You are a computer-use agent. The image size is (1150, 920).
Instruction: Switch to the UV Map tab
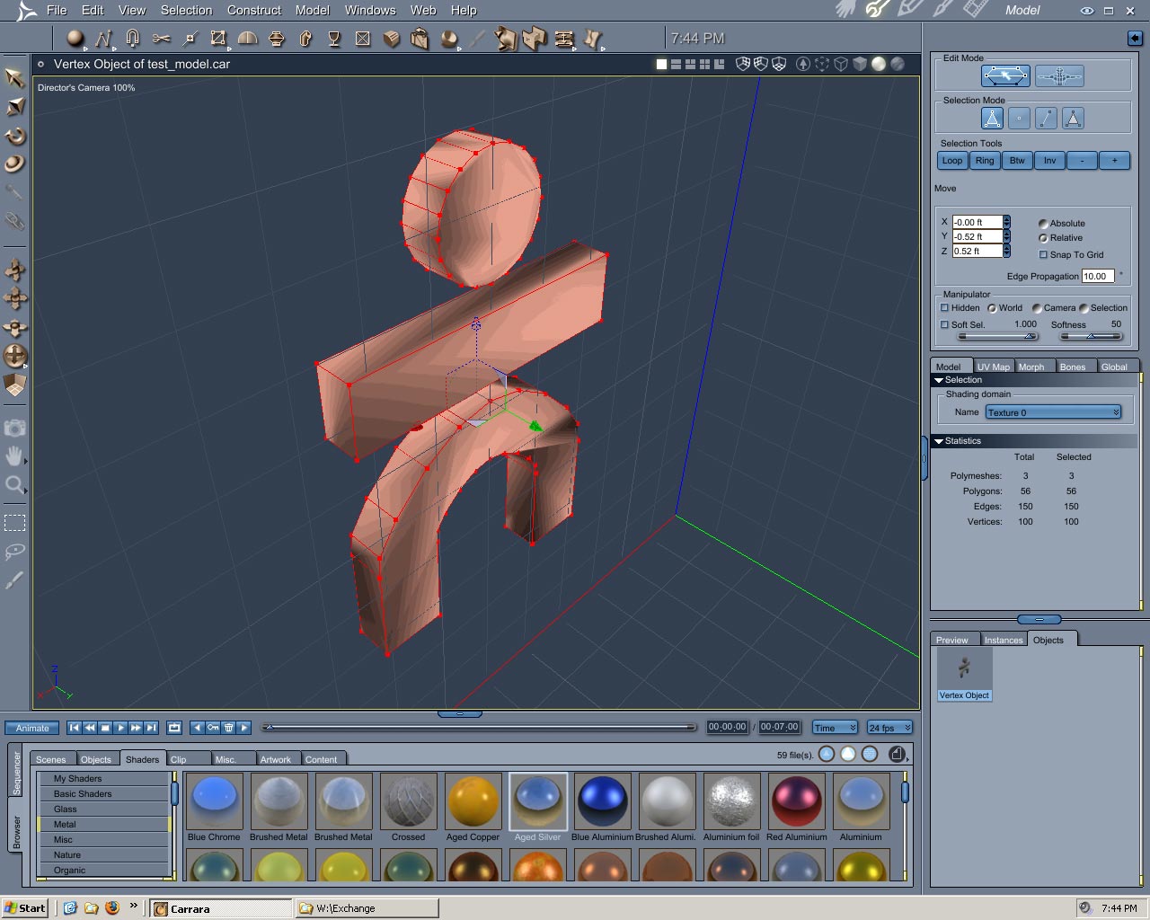993,367
